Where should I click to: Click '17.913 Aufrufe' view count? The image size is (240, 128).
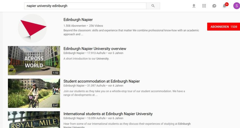tap(96, 53)
